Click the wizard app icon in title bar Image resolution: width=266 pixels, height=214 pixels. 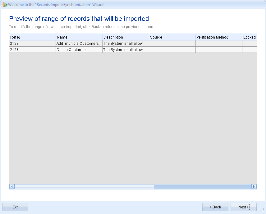[x=5, y=5]
